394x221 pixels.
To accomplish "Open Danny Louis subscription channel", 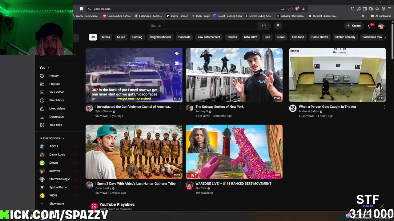I will click(58, 154).
